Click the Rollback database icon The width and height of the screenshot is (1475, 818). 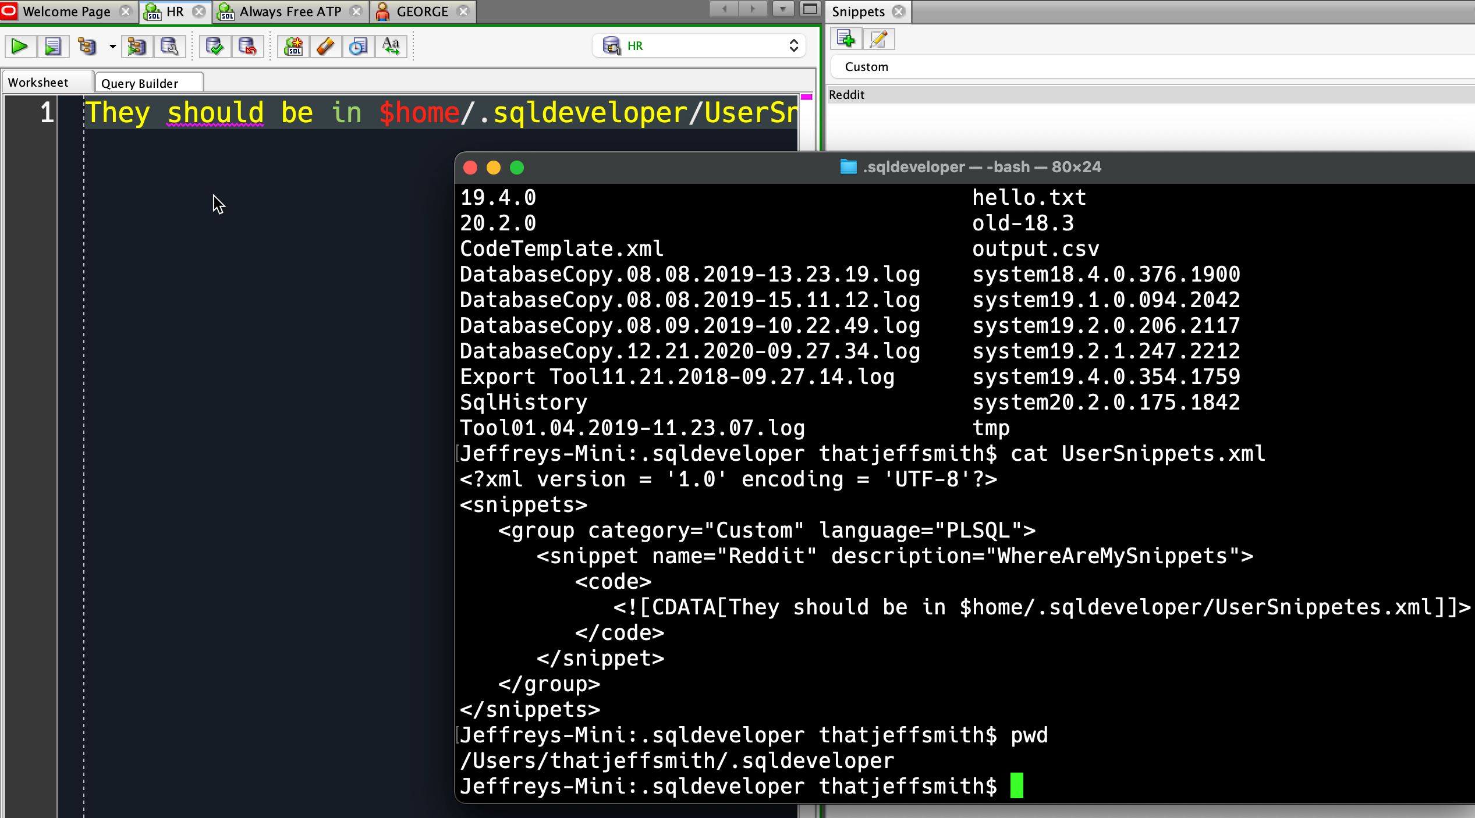pyautogui.click(x=247, y=46)
